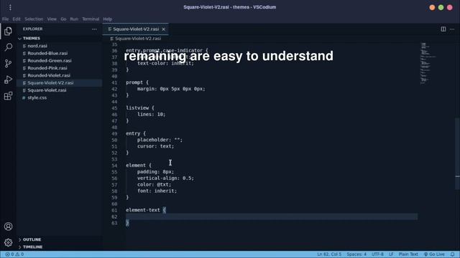Open the Help menu
The width and height of the screenshot is (460, 258).
(x=107, y=19)
